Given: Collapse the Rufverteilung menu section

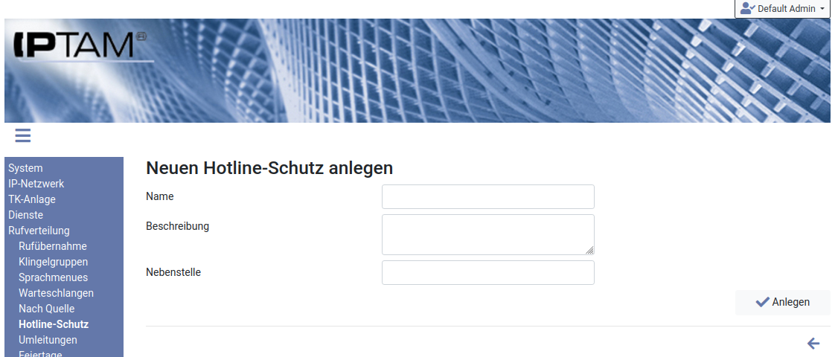Looking at the screenshot, I should 39,231.
